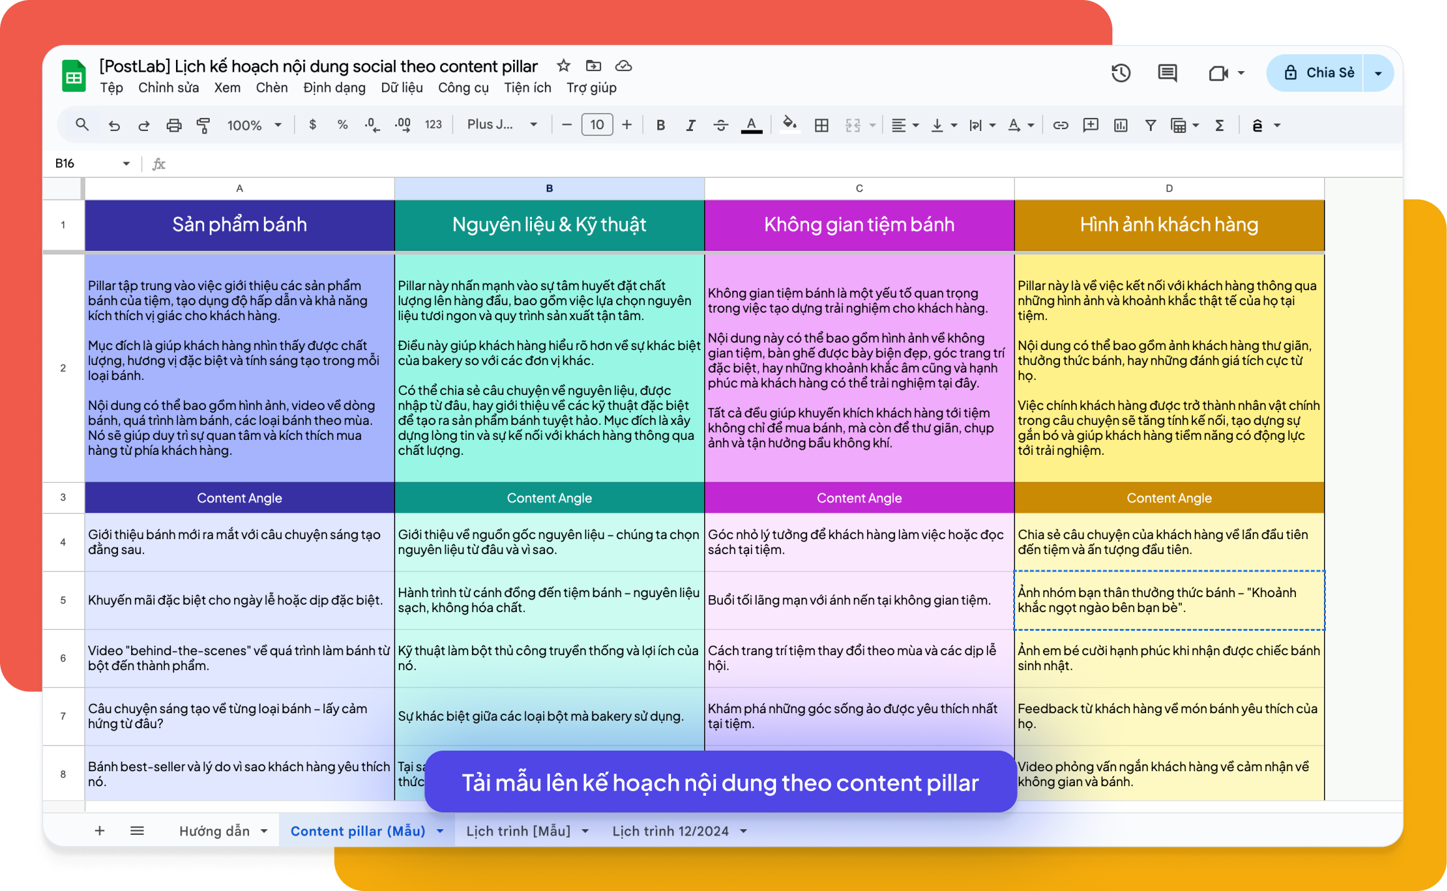
Task: Open version history clock icon
Action: coord(1121,73)
